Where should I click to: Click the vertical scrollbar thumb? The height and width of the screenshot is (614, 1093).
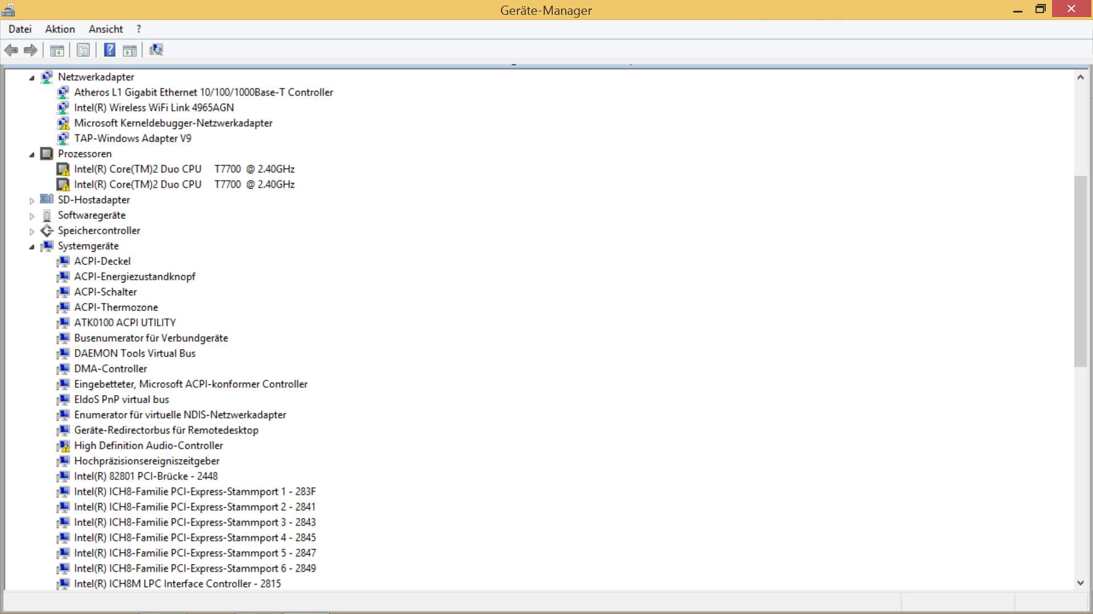tap(1080, 272)
